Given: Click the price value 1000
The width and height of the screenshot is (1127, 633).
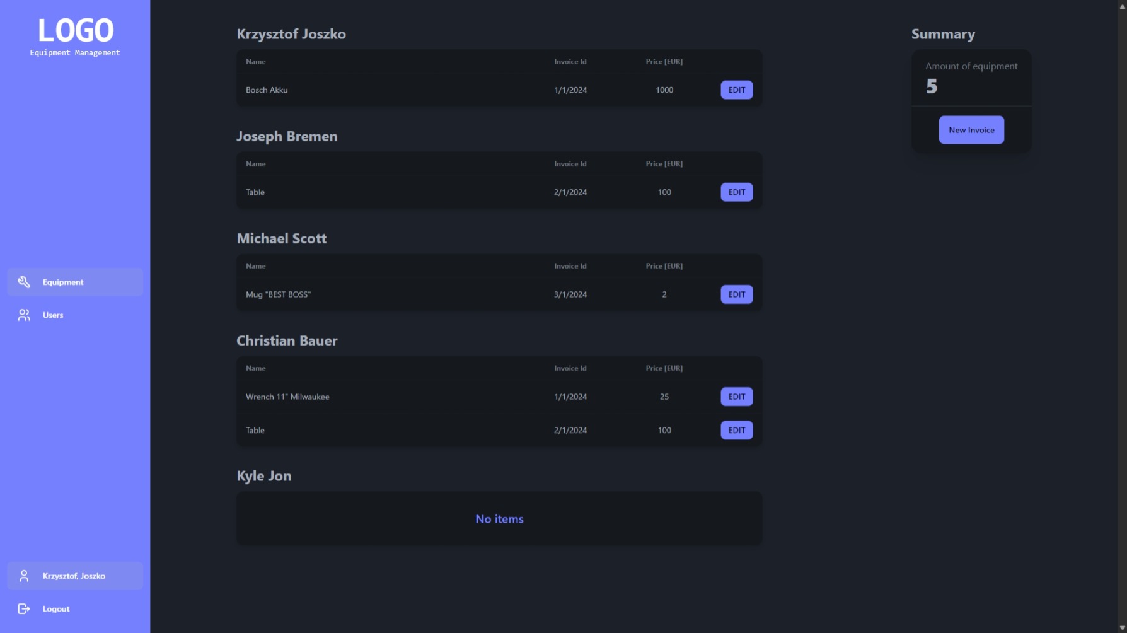Looking at the screenshot, I should tap(664, 90).
